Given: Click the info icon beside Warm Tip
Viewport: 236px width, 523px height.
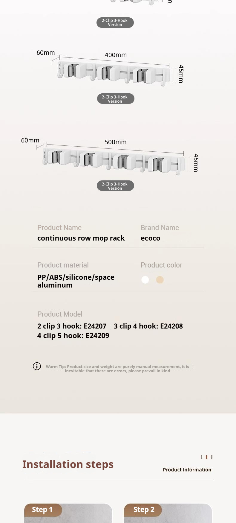Looking at the screenshot, I should click(37, 366).
